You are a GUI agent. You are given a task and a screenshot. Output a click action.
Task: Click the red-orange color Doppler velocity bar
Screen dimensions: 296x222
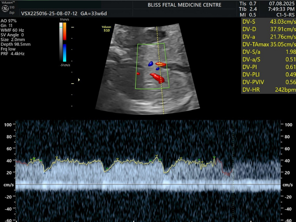[x=65, y=31]
